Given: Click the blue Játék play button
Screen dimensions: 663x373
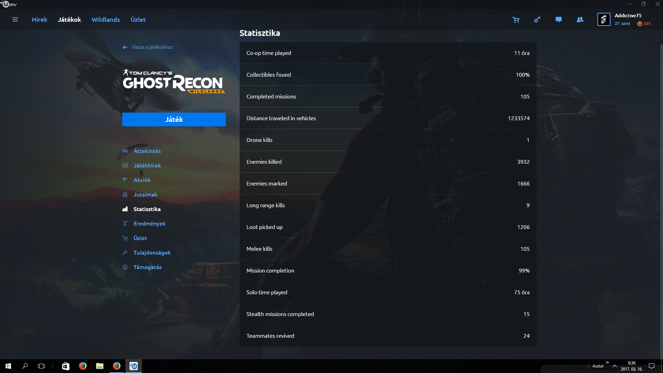Looking at the screenshot, I should [174, 119].
